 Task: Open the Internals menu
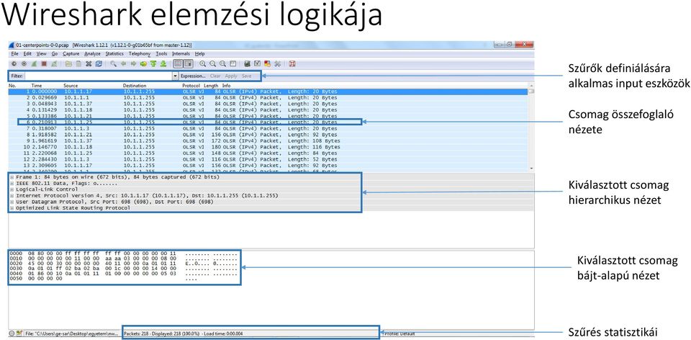pyautogui.click(x=181, y=54)
